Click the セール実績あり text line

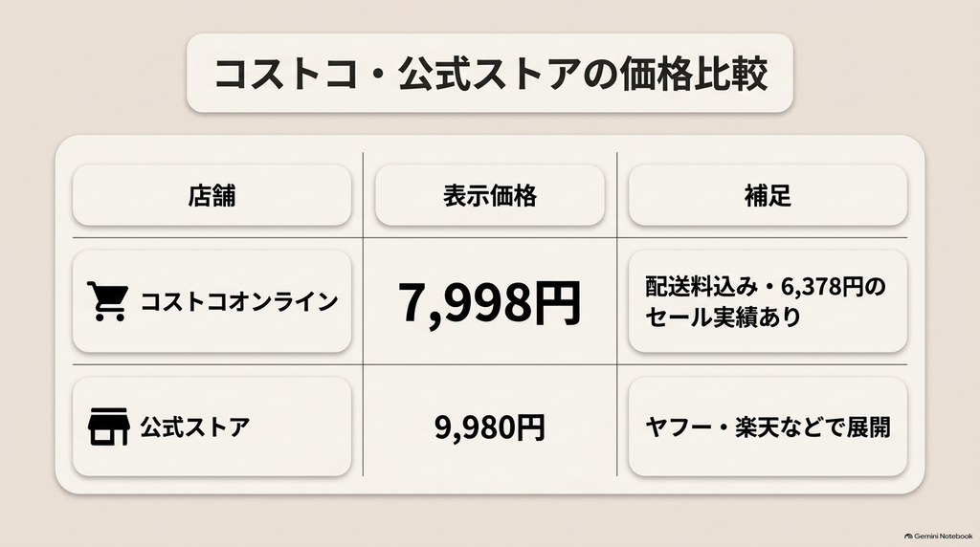click(723, 317)
